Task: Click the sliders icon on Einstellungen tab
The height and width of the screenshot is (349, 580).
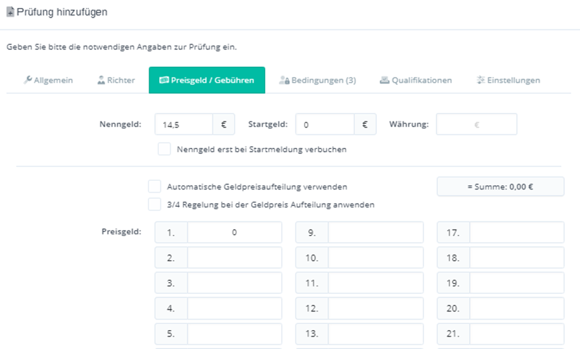Action: 481,80
